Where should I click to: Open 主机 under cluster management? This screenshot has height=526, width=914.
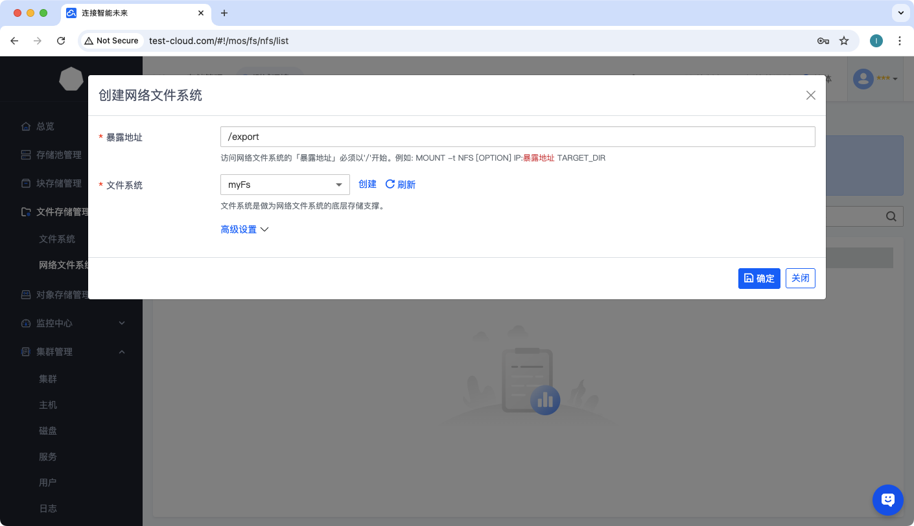[48, 405]
